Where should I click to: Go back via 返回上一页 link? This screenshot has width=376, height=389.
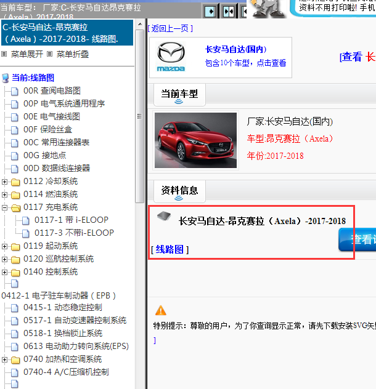(170, 28)
